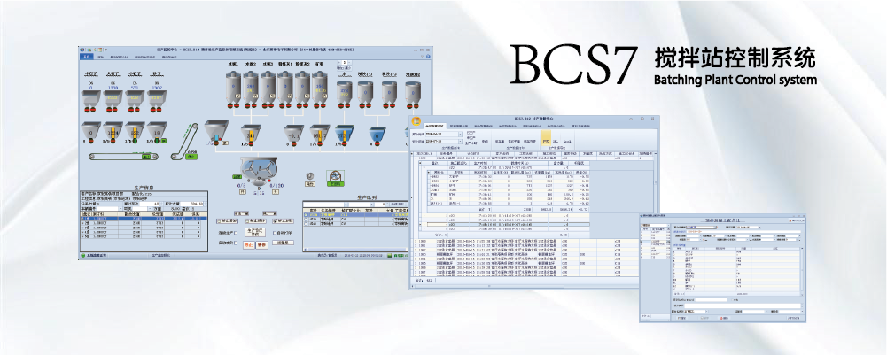Click the round gauge icon beside the mixer
This screenshot has width=887, height=355.
pyautogui.click(x=310, y=174)
